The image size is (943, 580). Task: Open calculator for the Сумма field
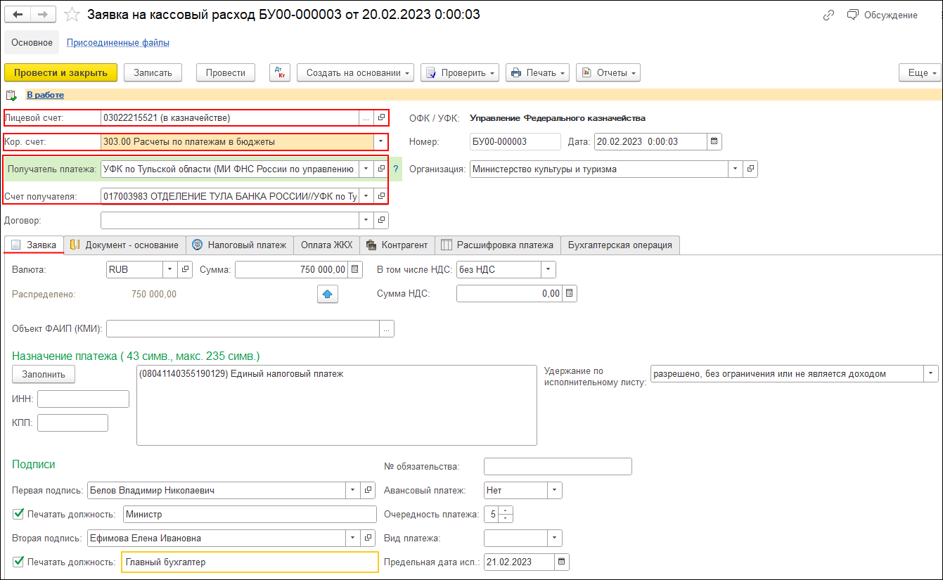point(355,269)
